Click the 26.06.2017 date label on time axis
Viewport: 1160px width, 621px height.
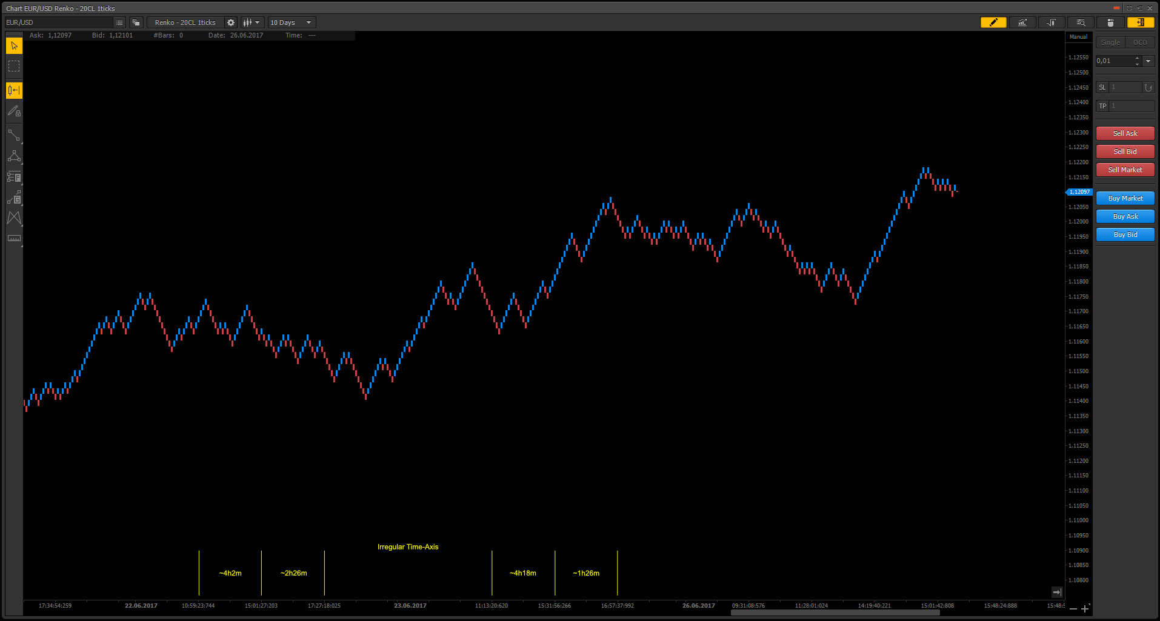(x=699, y=605)
